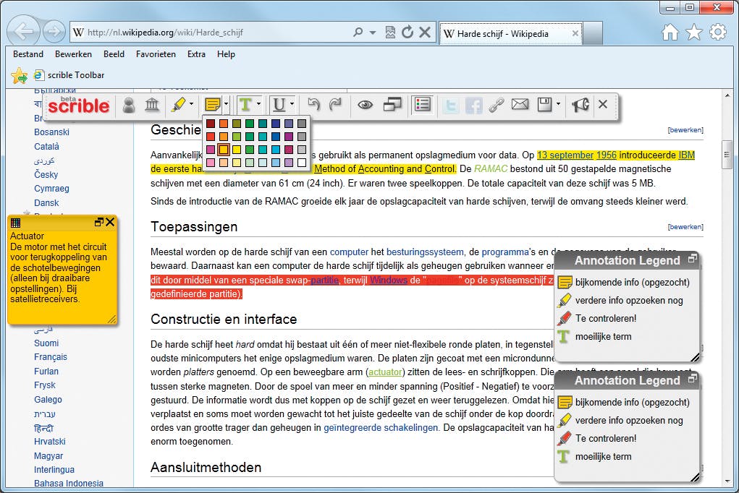Undo the last annotation

point(313,104)
